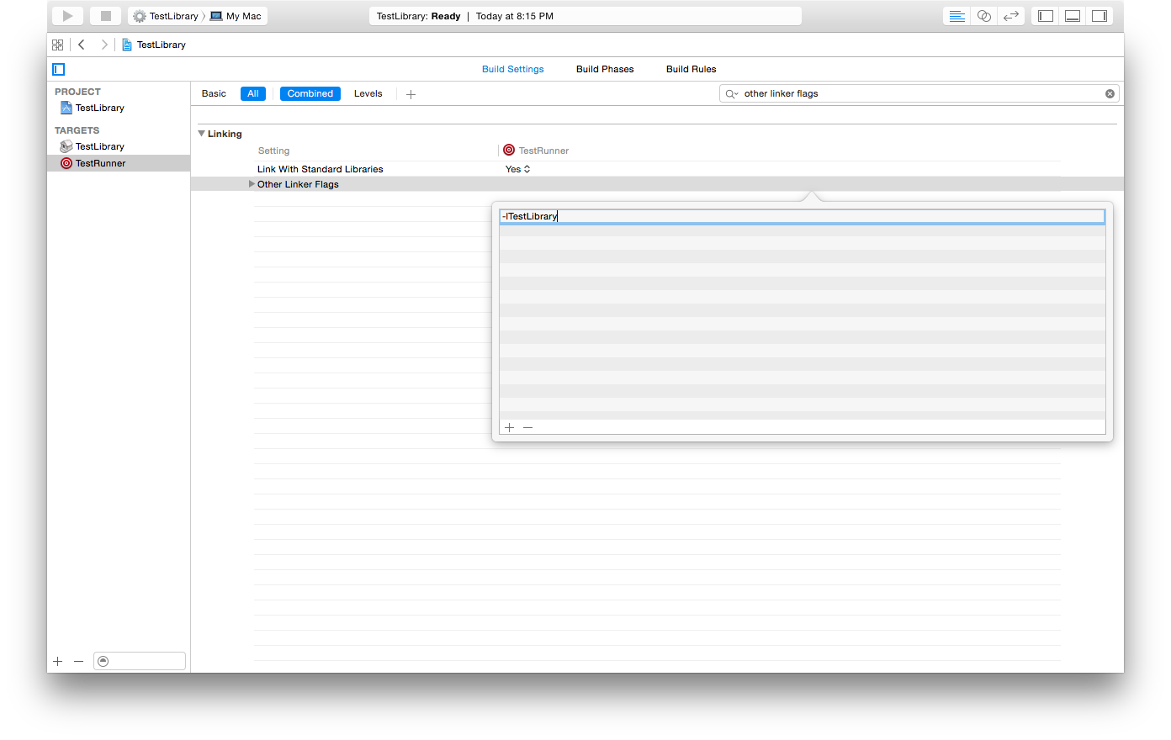Run the project with the Play button

(x=67, y=16)
